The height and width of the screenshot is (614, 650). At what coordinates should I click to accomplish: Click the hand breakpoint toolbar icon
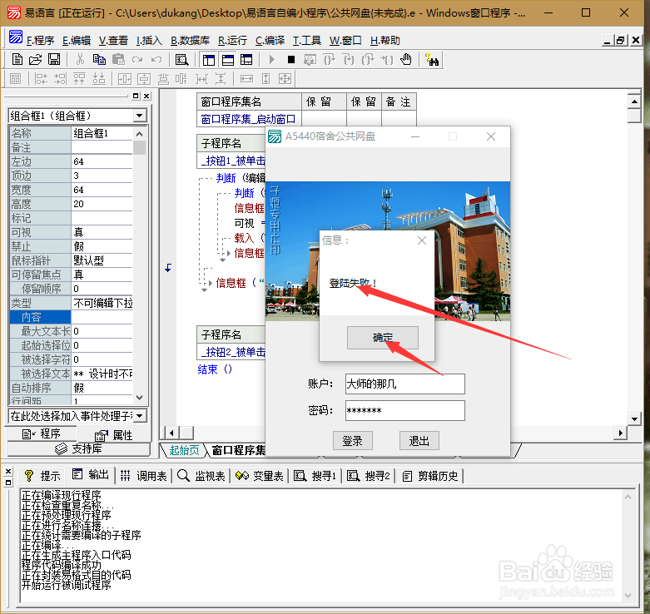pyautogui.click(x=406, y=60)
